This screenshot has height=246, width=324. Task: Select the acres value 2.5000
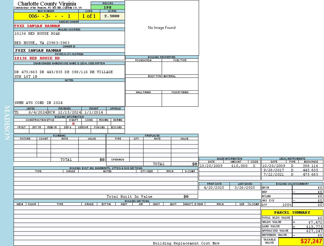point(112,16)
